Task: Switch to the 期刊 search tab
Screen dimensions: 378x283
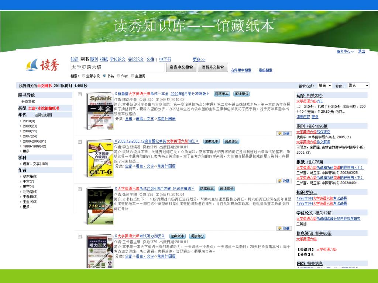Action: [94, 59]
